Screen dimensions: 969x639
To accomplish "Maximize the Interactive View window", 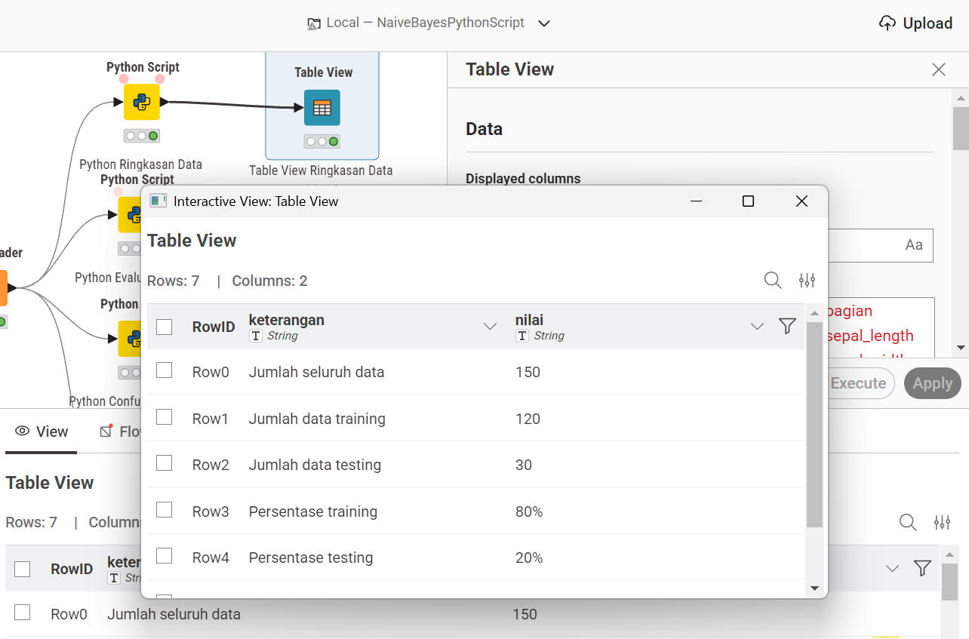I will (748, 201).
